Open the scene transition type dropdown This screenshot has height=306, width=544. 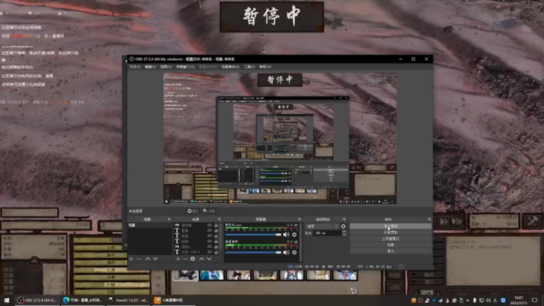click(x=322, y=226)
